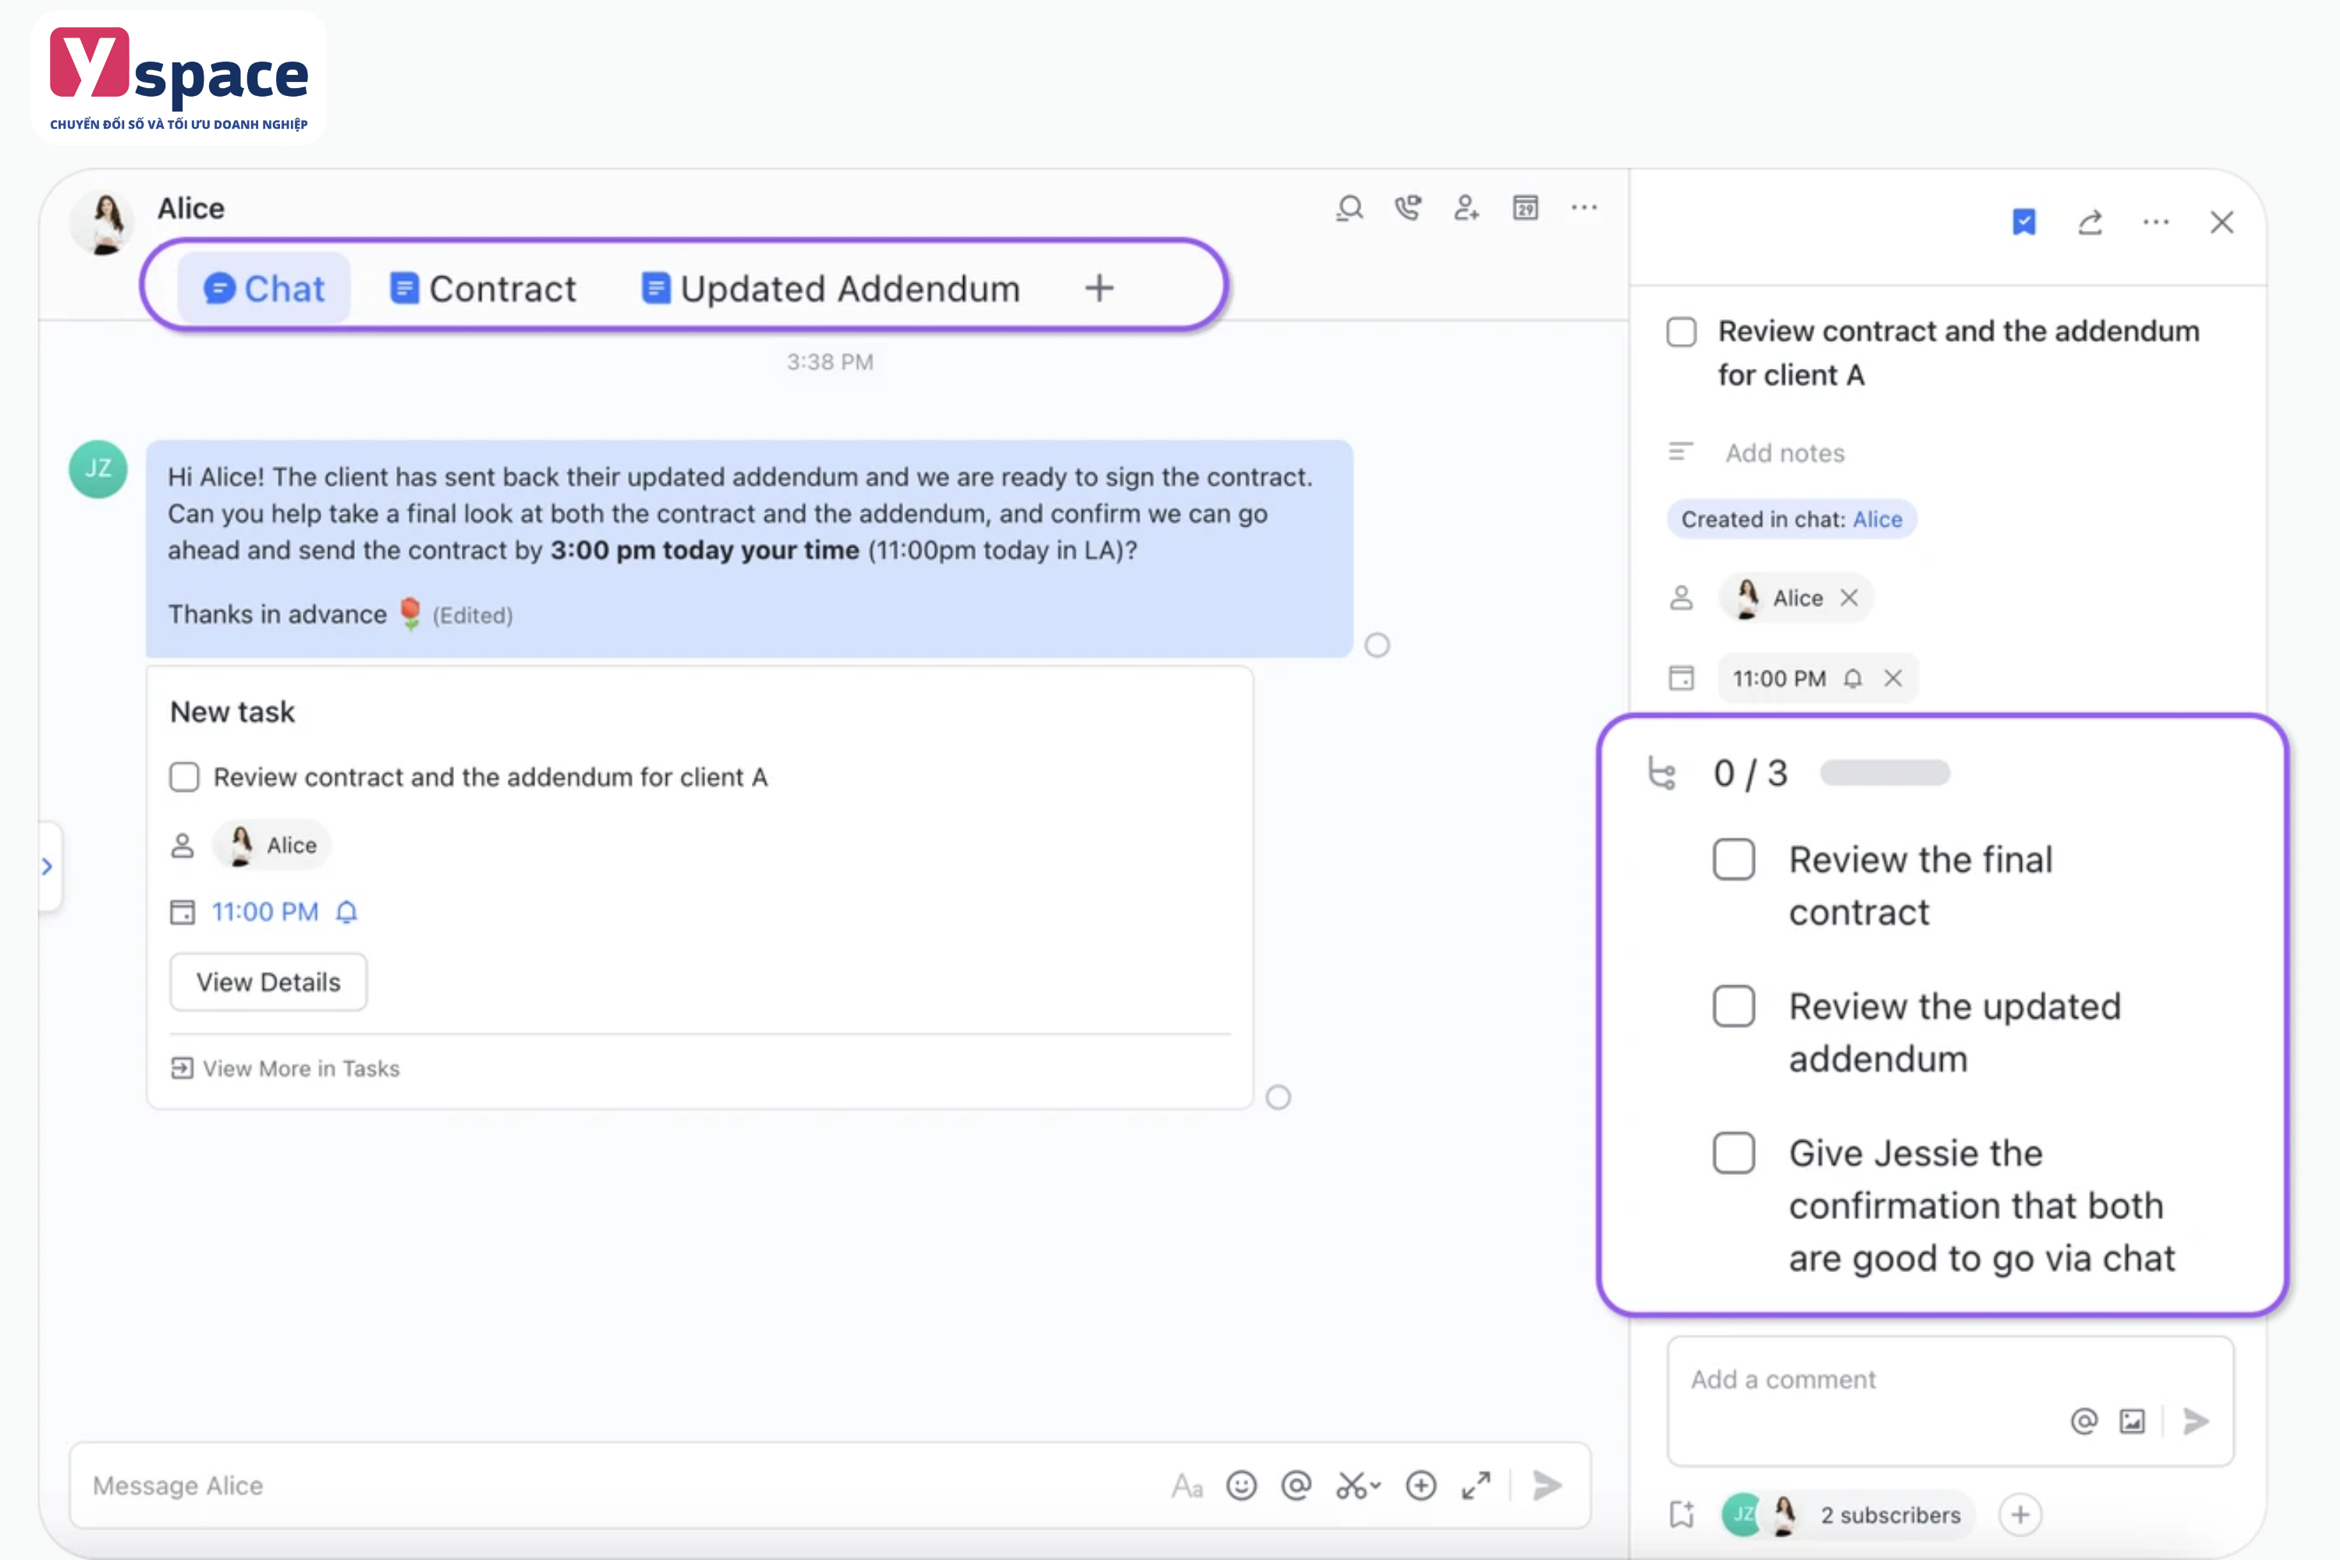The height and width of the screenshot is (1560, 2340).
Task: Click reminder bell beside task panel 11:00 PM
Action: point(1852,679)
